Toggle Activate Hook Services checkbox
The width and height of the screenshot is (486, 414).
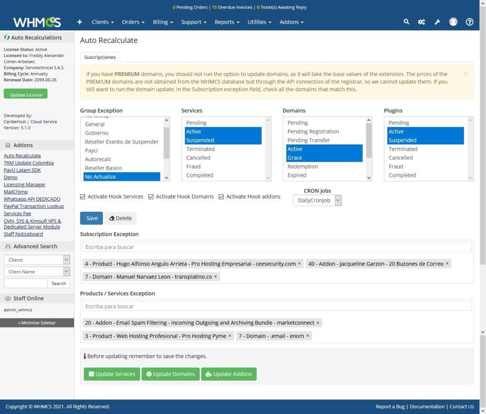pyautogui.click(x=83, y=197)
